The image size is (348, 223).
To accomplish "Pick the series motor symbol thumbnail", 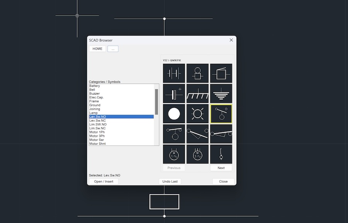I will pos(221,154).
